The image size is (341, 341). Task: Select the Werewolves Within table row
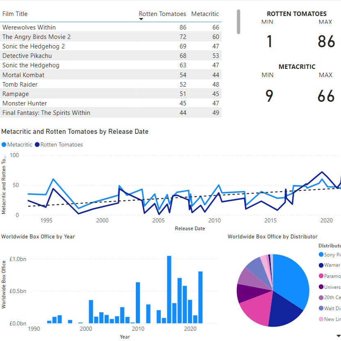click(29, 27)
